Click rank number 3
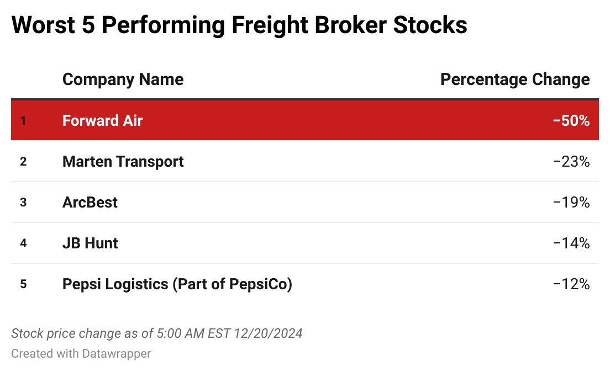This screenshot has width=610, height=372. [23, 203]
